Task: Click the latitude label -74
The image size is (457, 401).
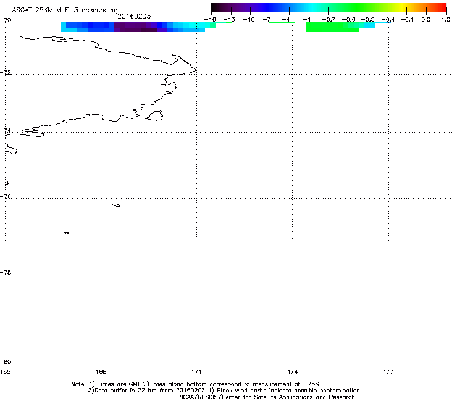Action: (x=6, y=130)
